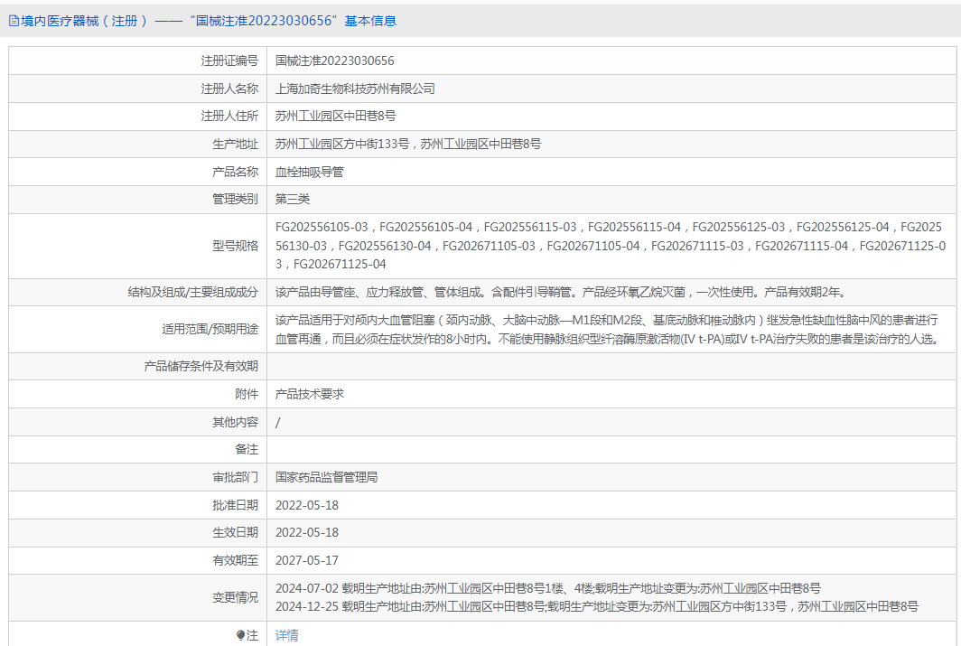Click the 结构及组成/主要组成成分 label
Screen dimensions: 961x646
192,293
